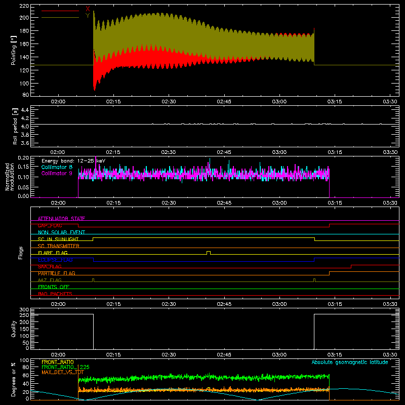Screen dimensions: 405x405
Task: Click the 'Absolute geomagnetic latitude' label
Action: [x=350, y=362]
